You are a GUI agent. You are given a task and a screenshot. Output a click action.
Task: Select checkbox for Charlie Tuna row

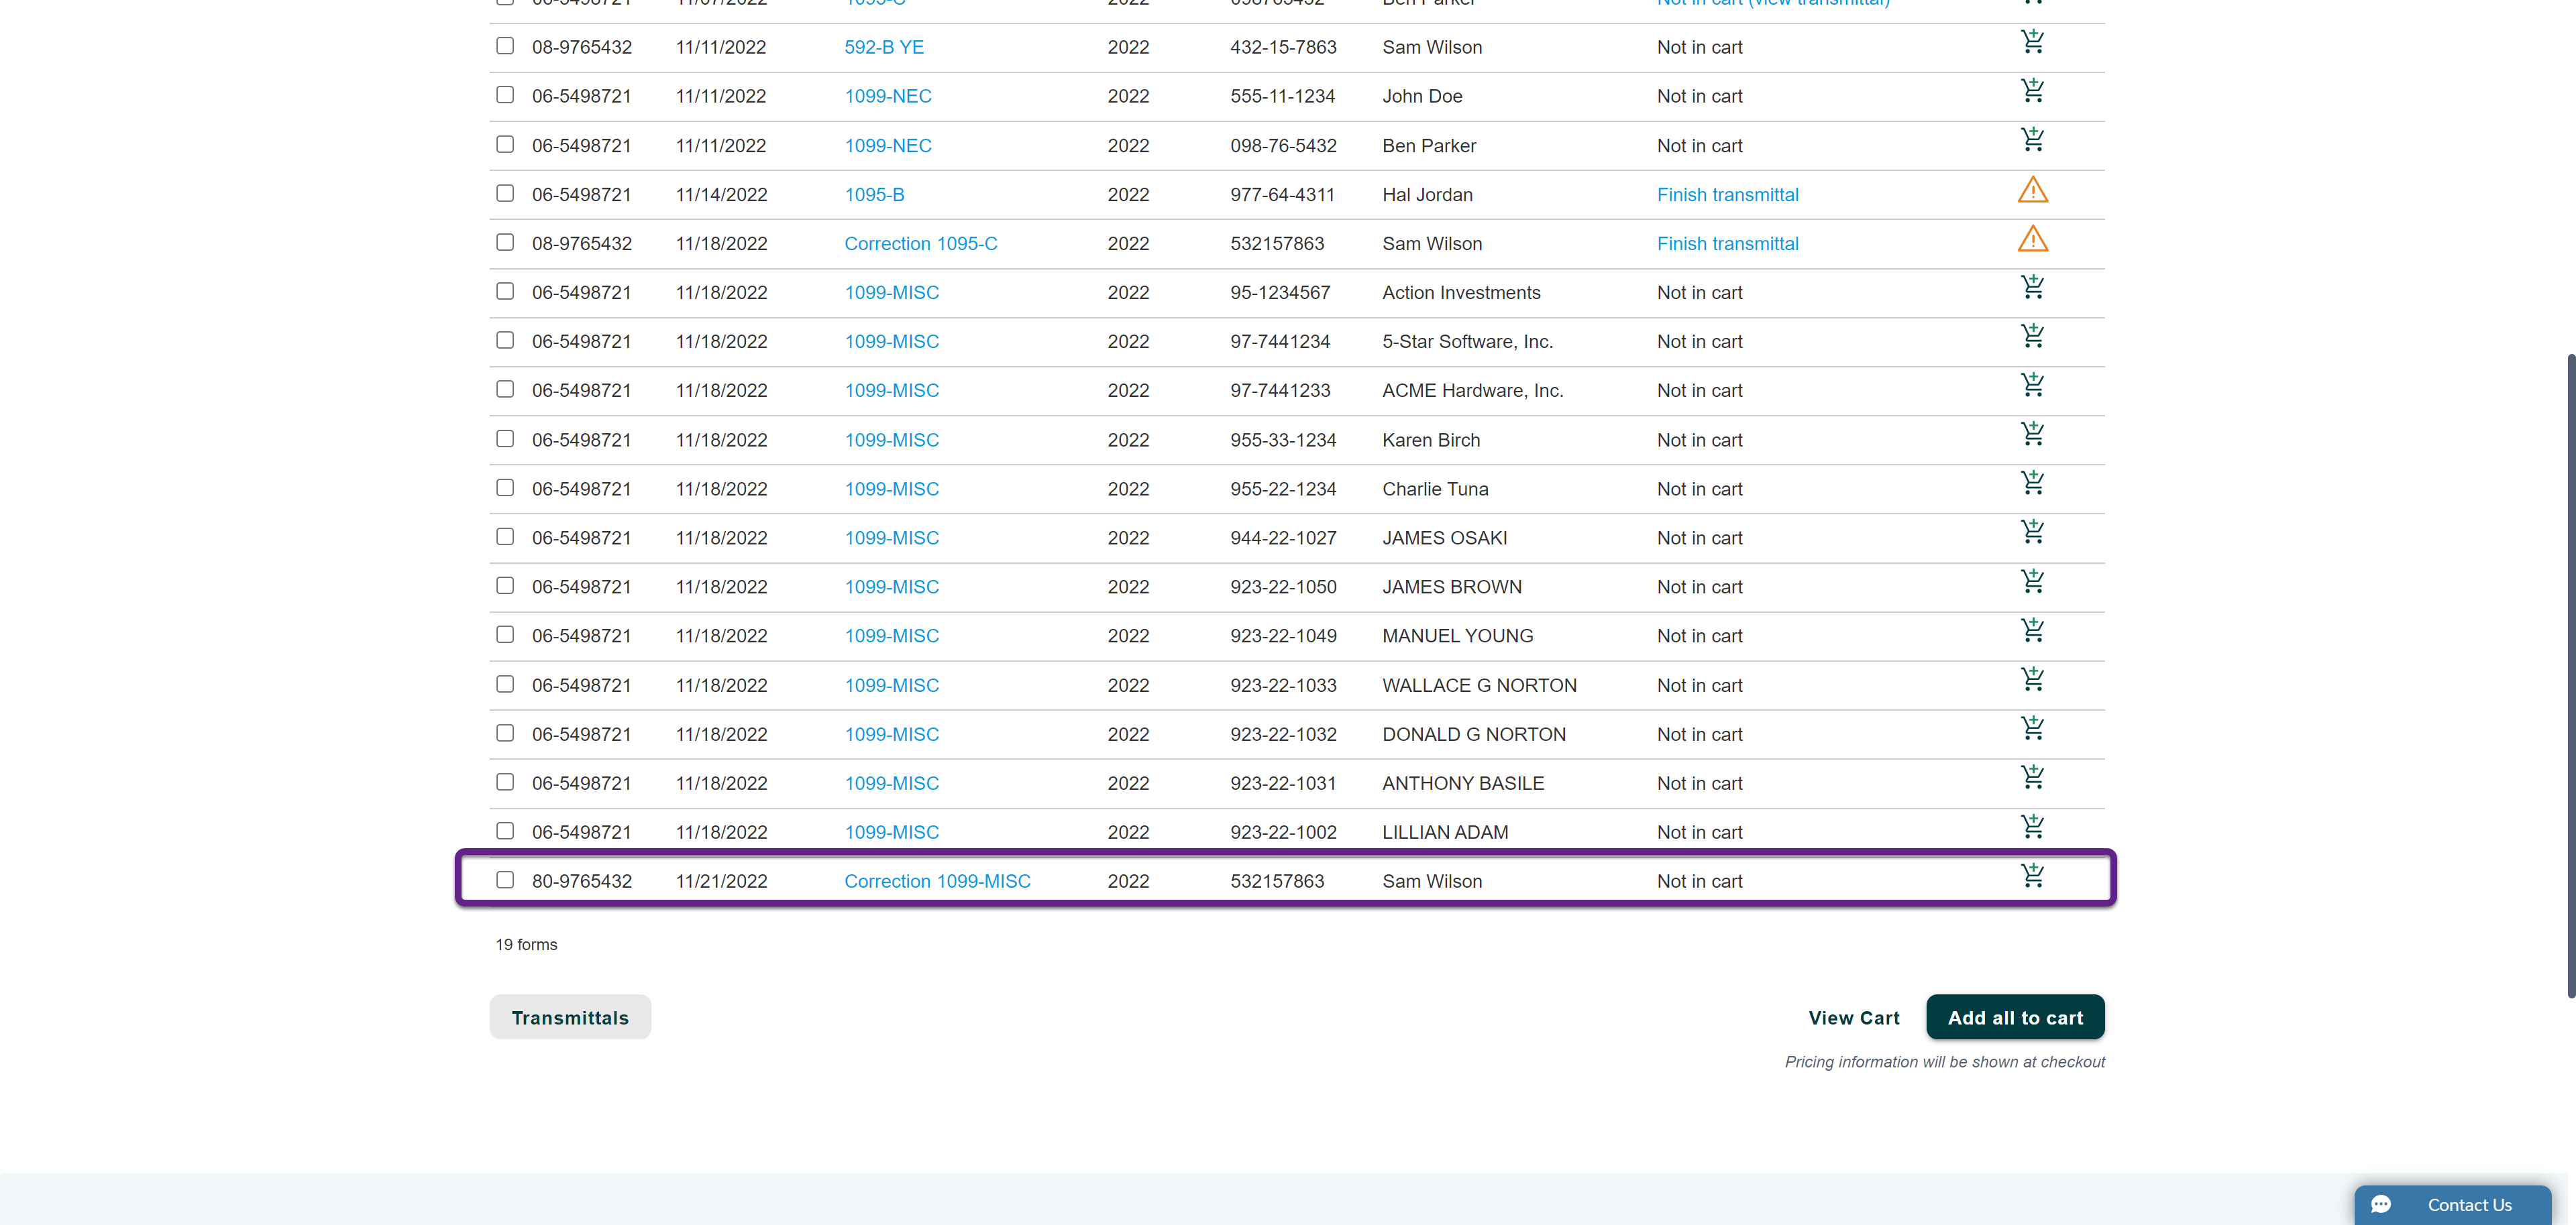[505, 487]
